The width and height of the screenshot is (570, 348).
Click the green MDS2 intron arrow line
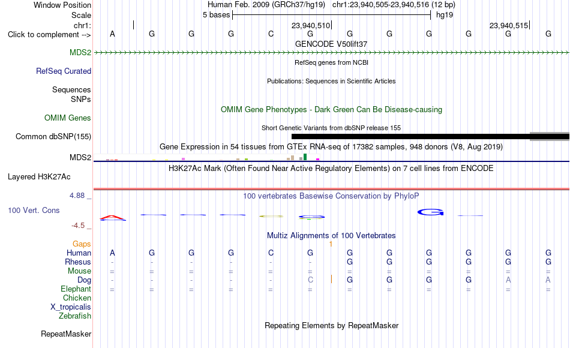pos(331,53)
